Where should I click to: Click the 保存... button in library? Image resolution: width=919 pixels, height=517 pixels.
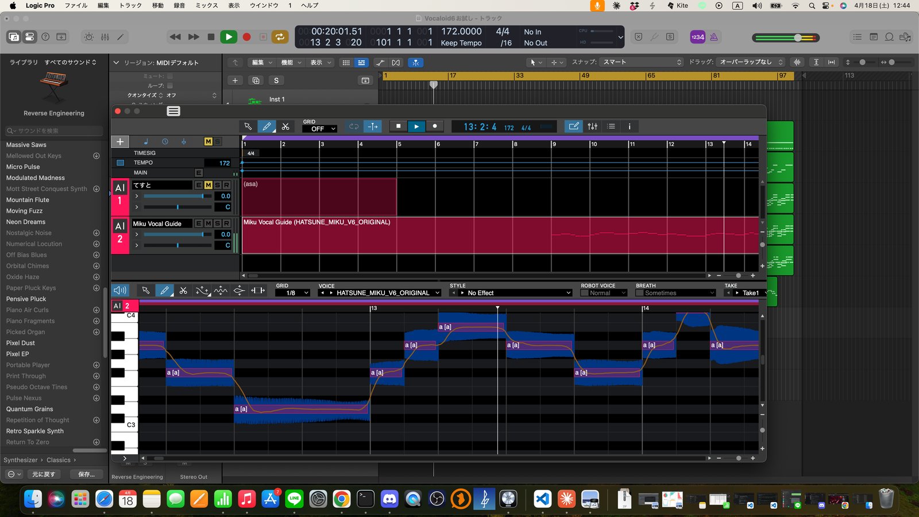click(87, 474)
